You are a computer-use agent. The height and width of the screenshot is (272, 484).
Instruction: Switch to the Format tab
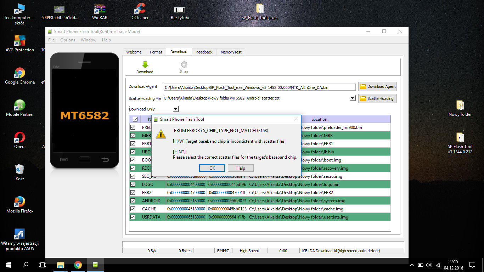156,52
